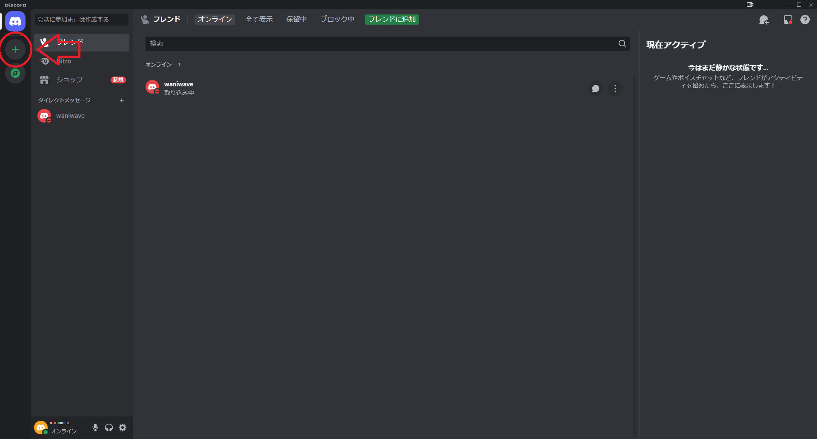Open the Nitro page
The width and height of the screenshot is (817, 439).
[82, 61]
